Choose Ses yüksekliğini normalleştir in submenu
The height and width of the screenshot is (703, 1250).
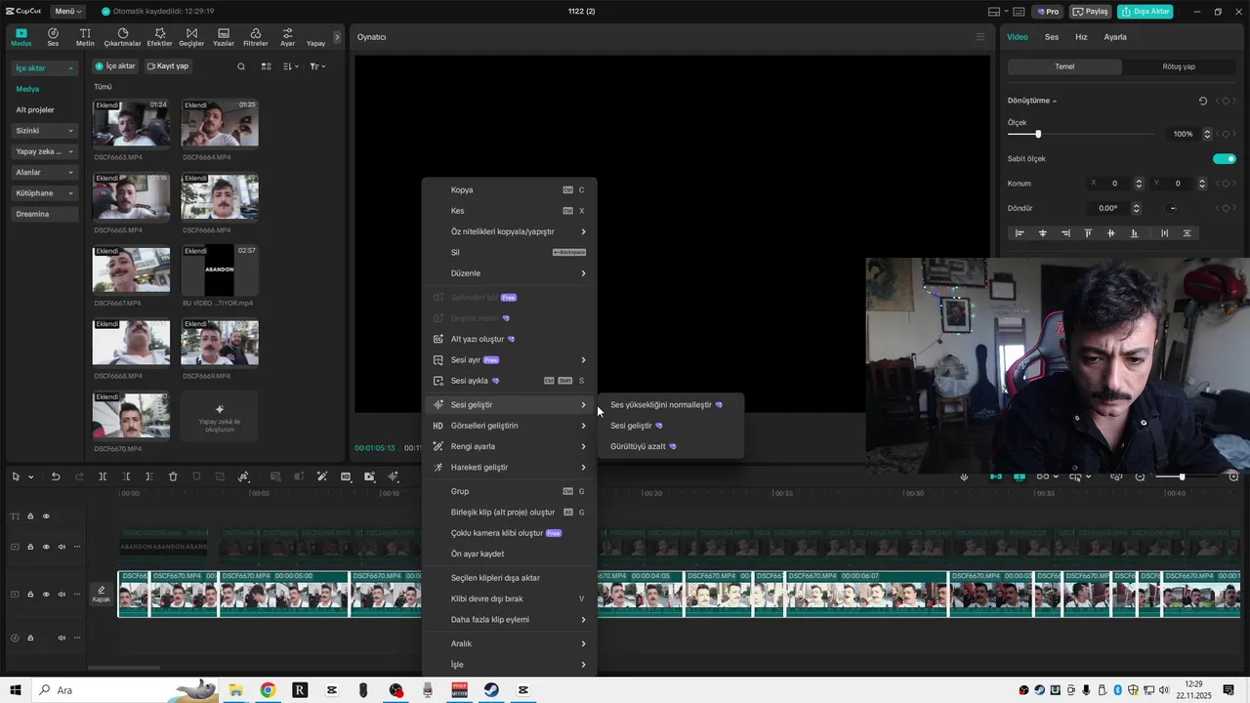click(x=670, y=404)
